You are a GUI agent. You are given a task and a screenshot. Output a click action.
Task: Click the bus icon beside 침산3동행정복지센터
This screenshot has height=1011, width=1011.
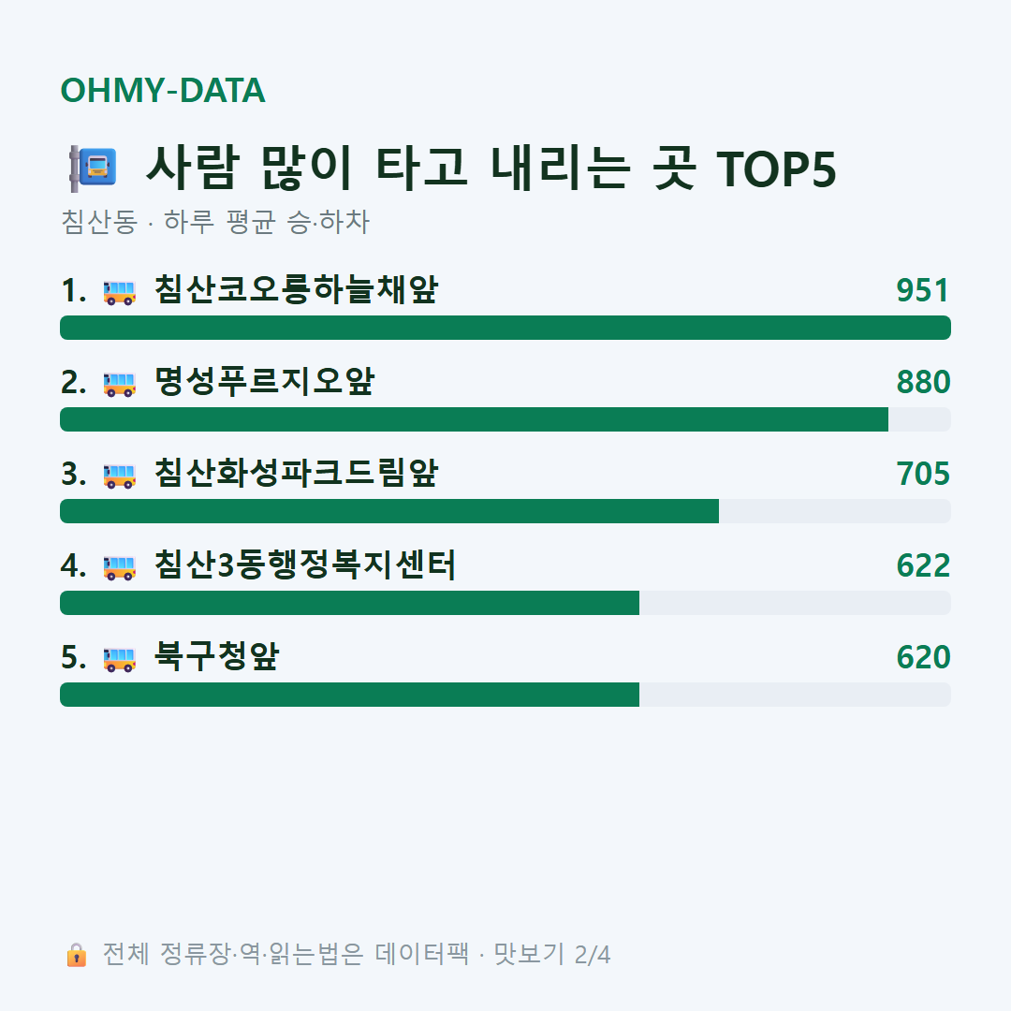[x=119, y=567]
